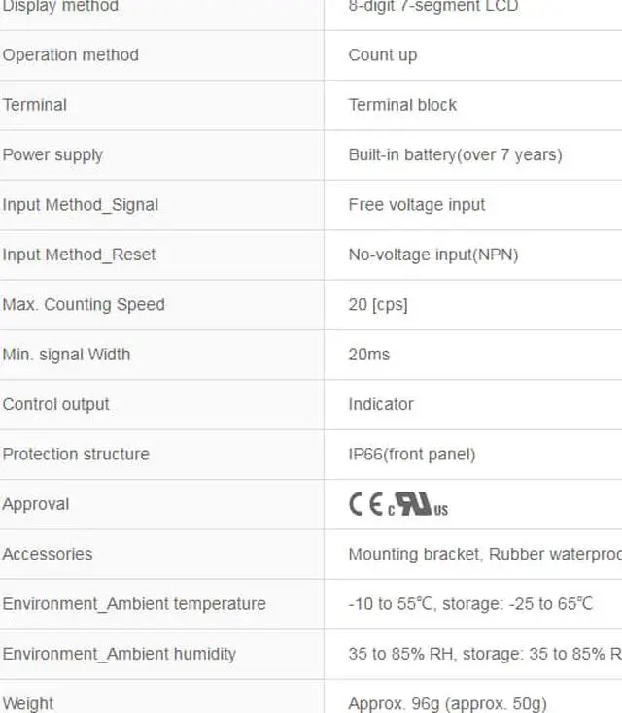Click the CE certification mark icon

point(365,504)
